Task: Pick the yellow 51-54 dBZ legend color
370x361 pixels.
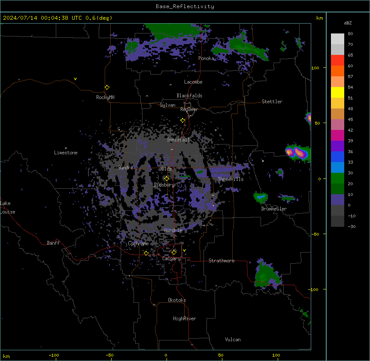Action: [337, 92]
